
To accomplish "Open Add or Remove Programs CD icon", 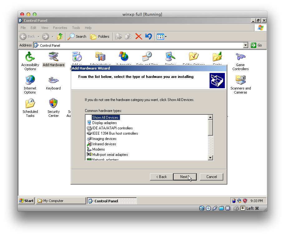I will pyautogui.click(x=77, y=56).
